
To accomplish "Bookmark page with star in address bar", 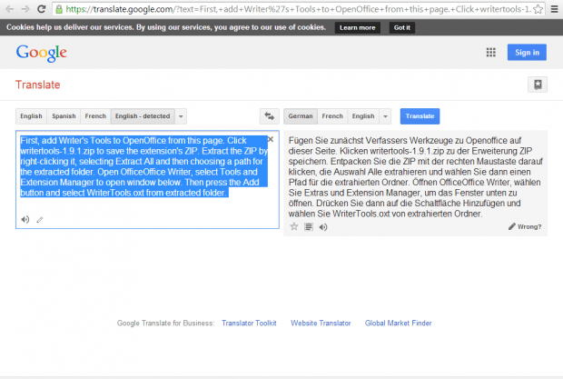I will (538, 9).
